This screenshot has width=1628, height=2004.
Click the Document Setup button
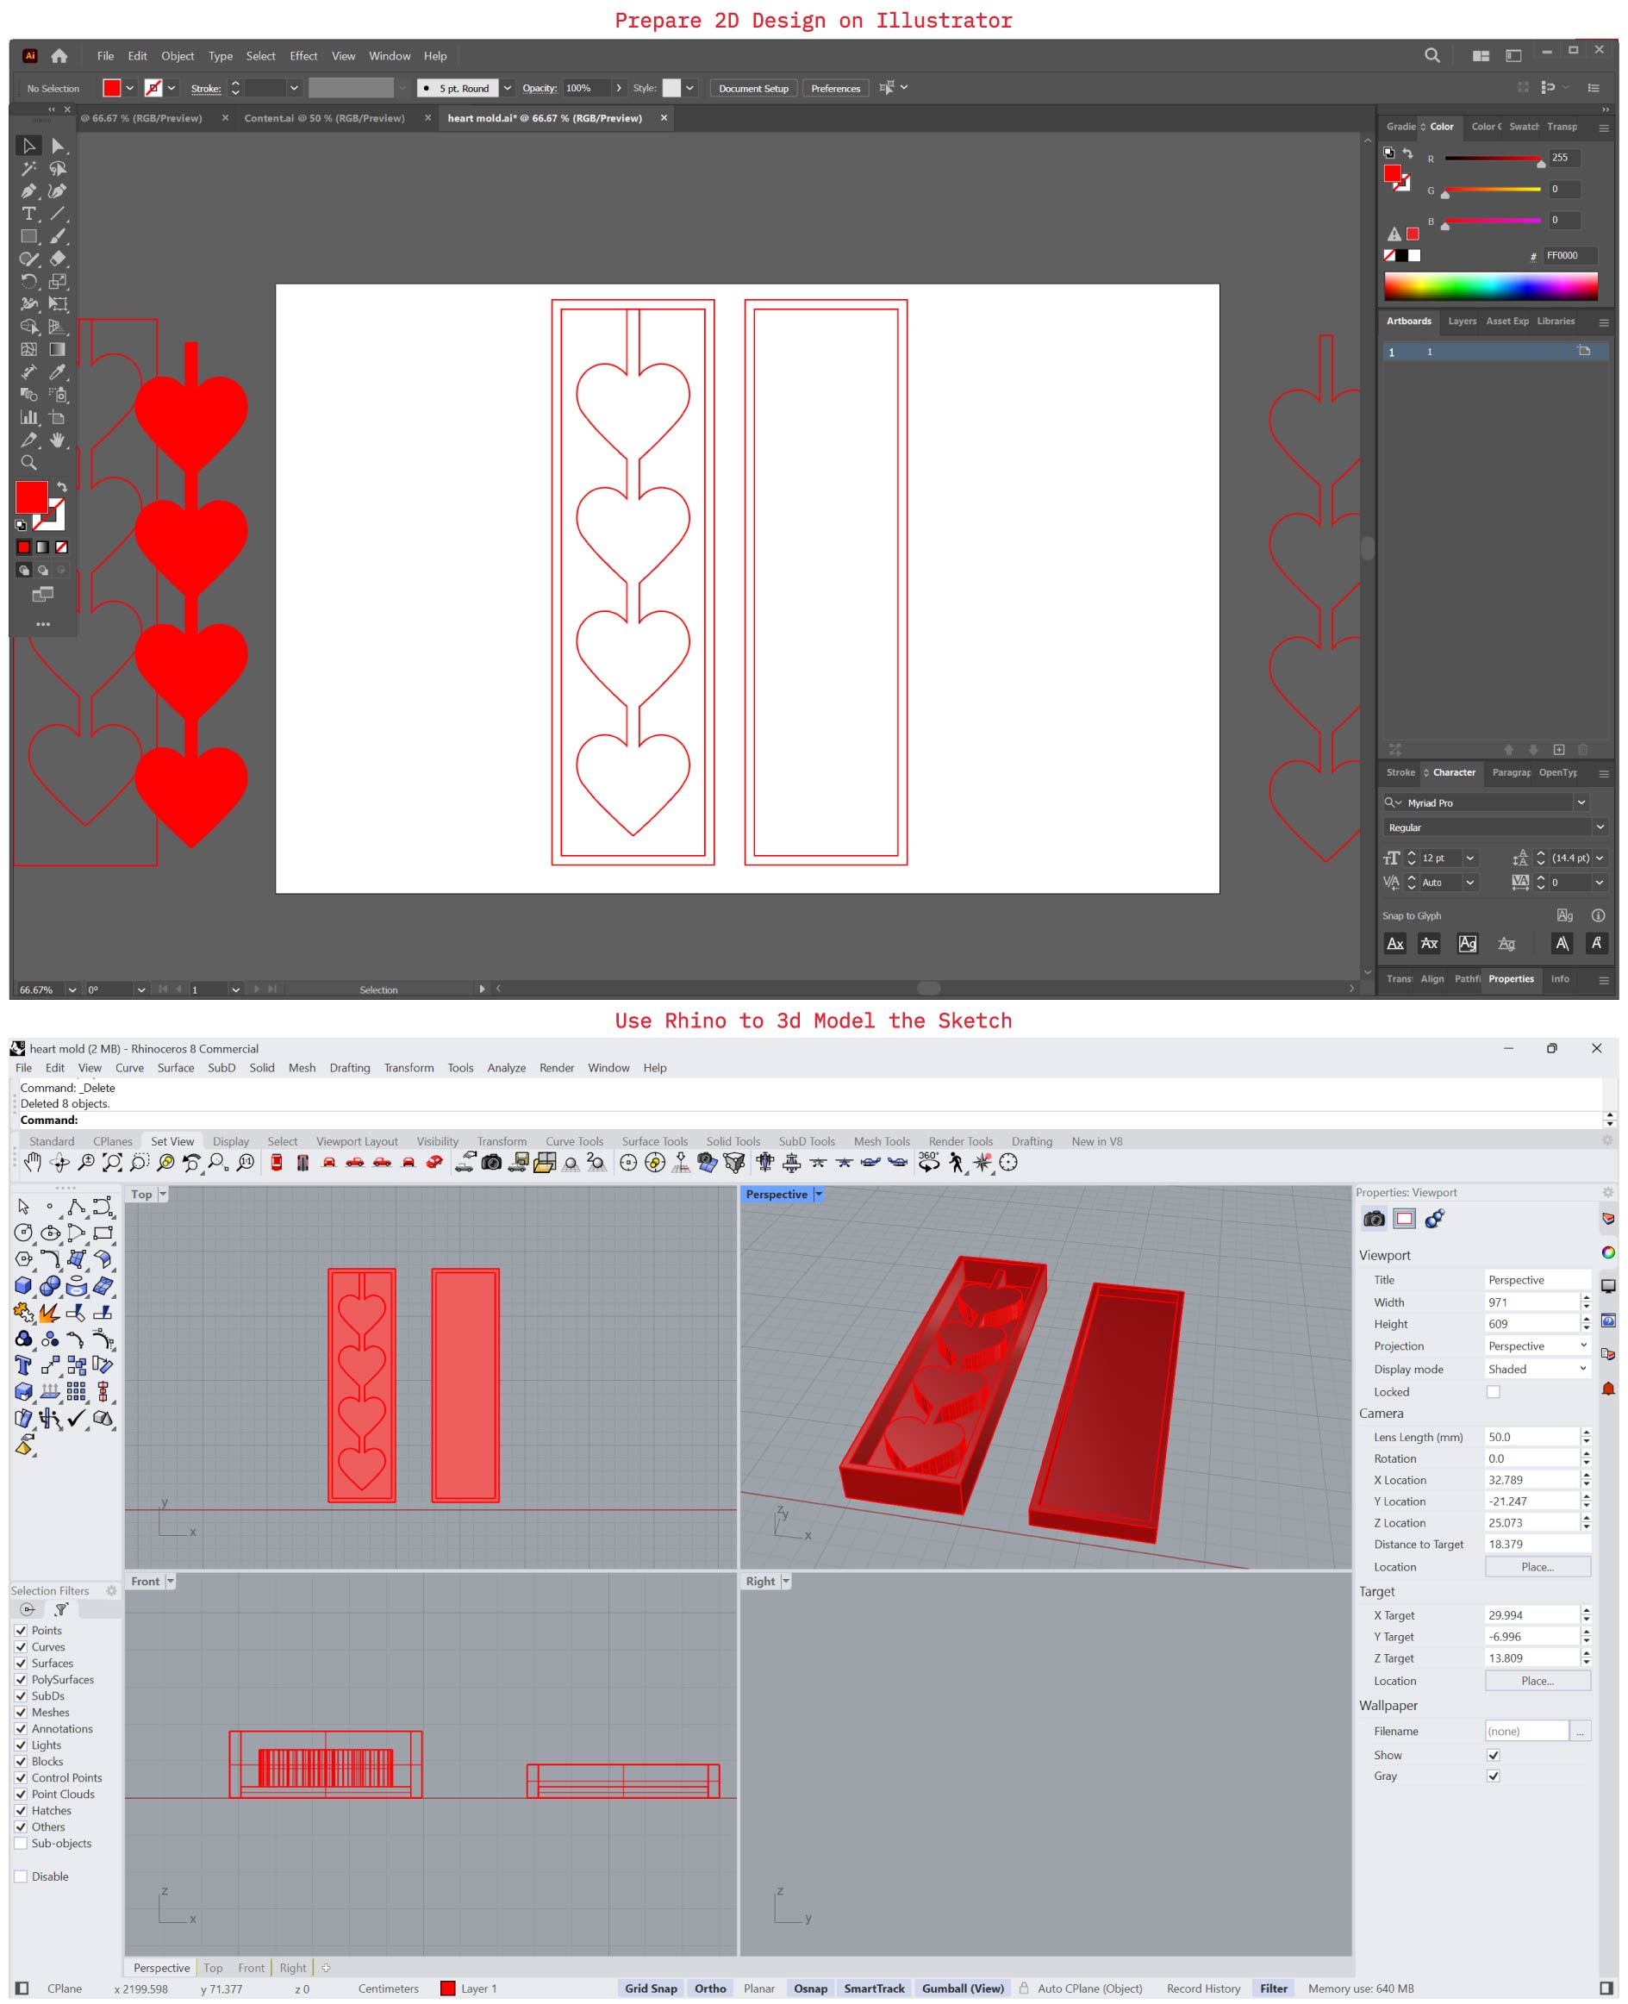[753, 88]
